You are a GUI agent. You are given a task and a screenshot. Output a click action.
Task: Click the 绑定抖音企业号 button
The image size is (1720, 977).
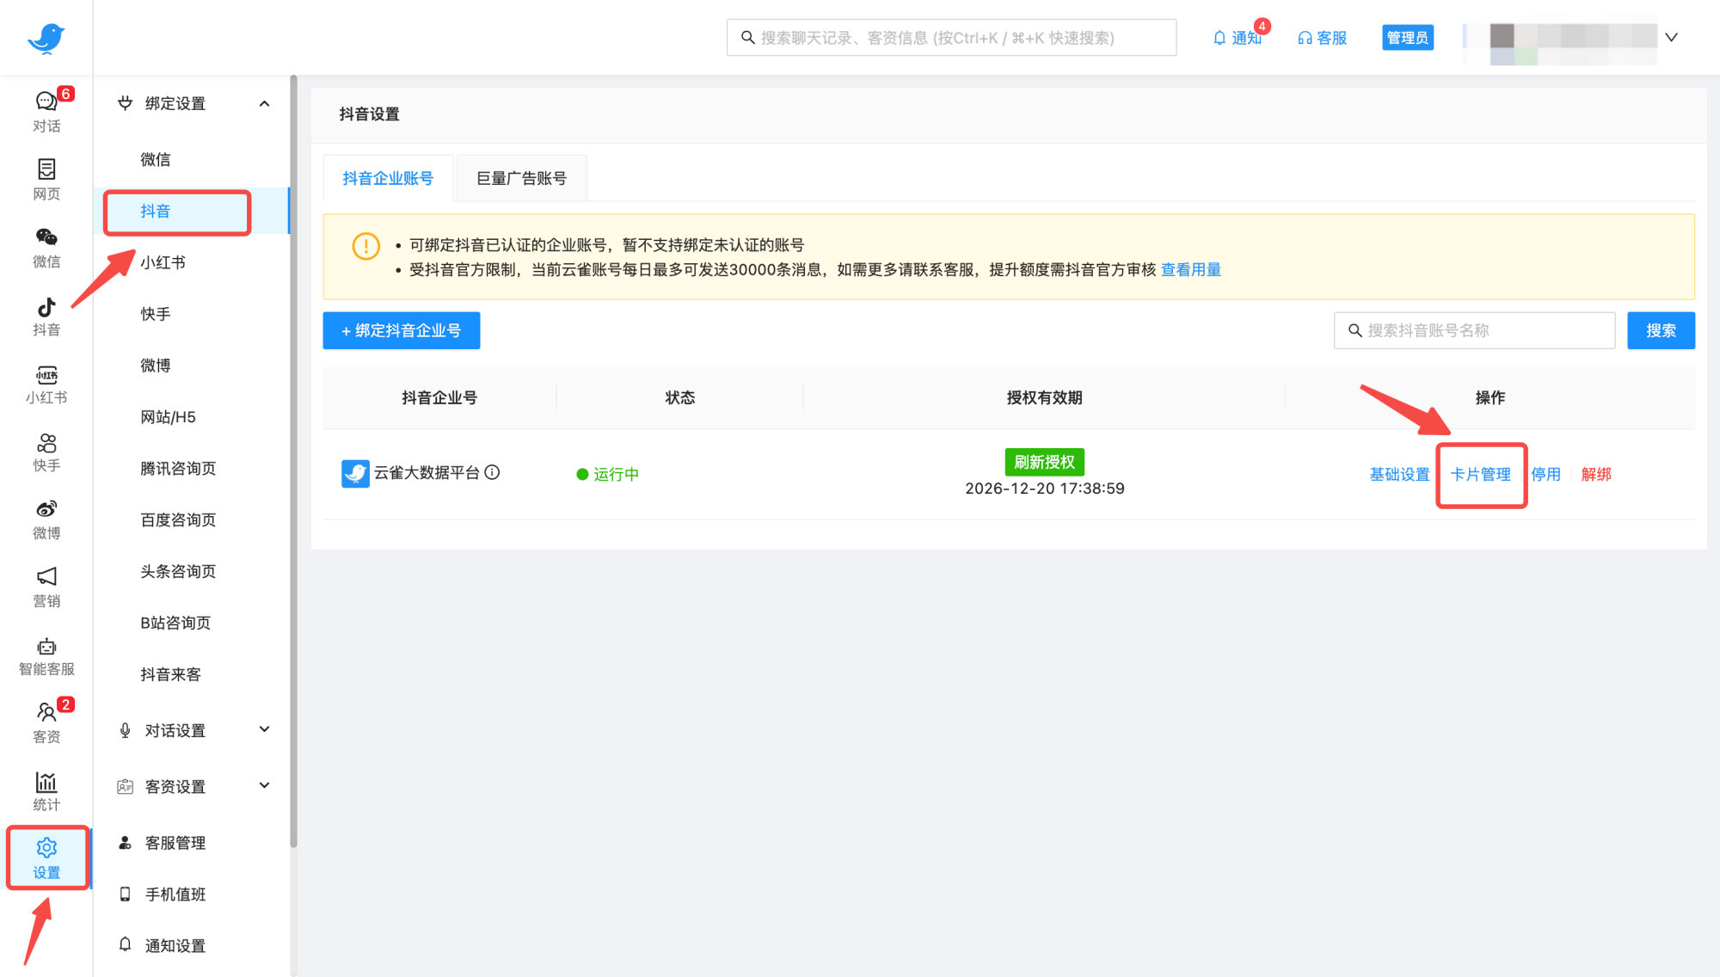click(x=401, y=330)
